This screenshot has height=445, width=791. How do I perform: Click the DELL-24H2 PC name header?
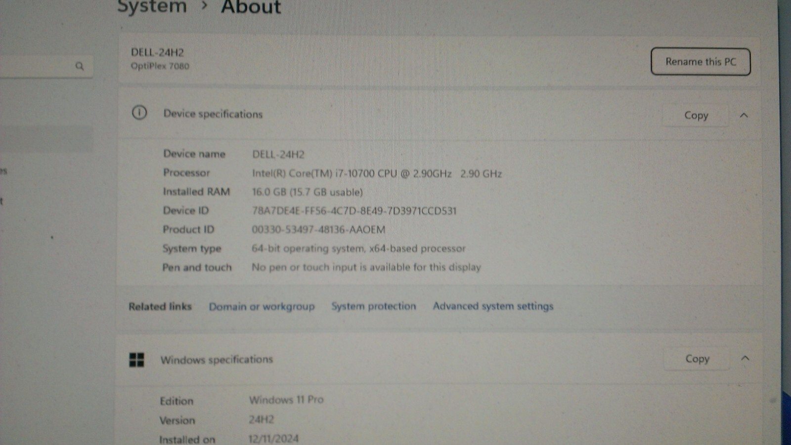tap(157, 52)
